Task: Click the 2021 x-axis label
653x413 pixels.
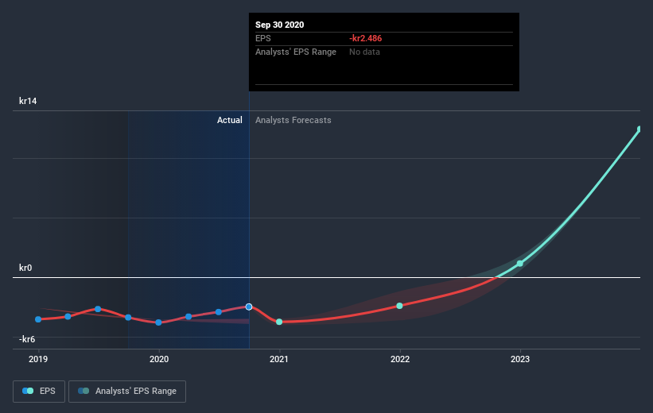Action: click(x=279, y=359)
